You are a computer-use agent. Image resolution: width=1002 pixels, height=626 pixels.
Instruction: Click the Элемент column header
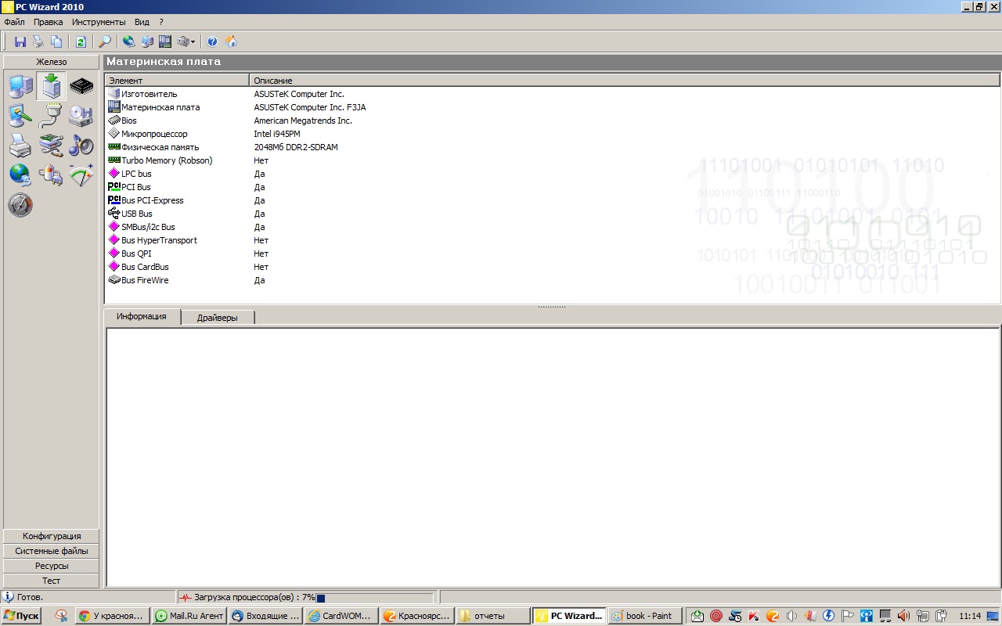pyautogui.click(x=177, y=81)
